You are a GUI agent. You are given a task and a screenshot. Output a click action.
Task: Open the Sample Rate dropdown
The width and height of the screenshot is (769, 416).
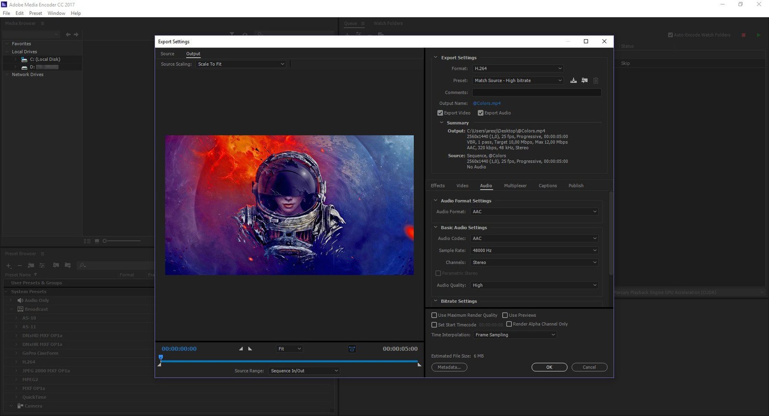(534, 250)
